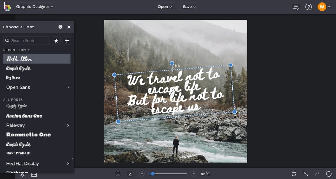The image size is (336, 179).
Task: Click the Search Fonts input field
Action: click(x=27, y=40)
